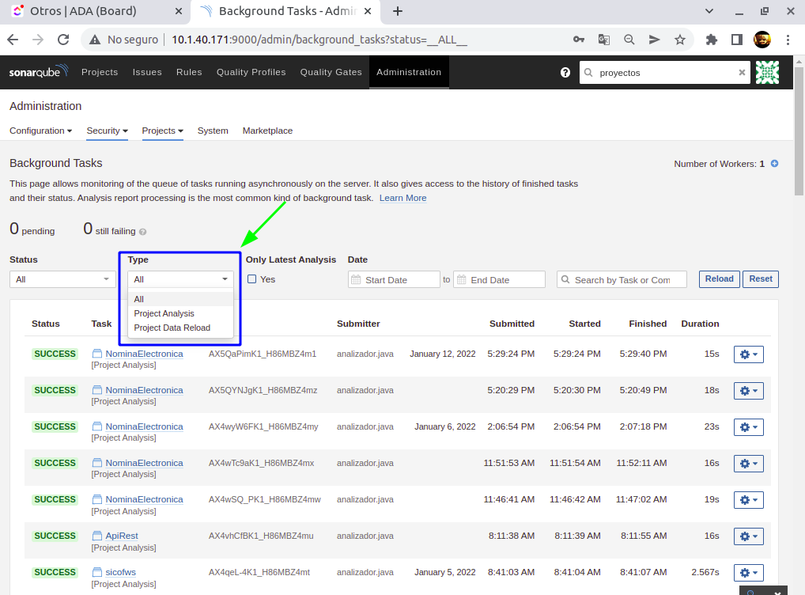Click the still failing help icon
This screenshot has width=805, height=595.
coord(143,232)
